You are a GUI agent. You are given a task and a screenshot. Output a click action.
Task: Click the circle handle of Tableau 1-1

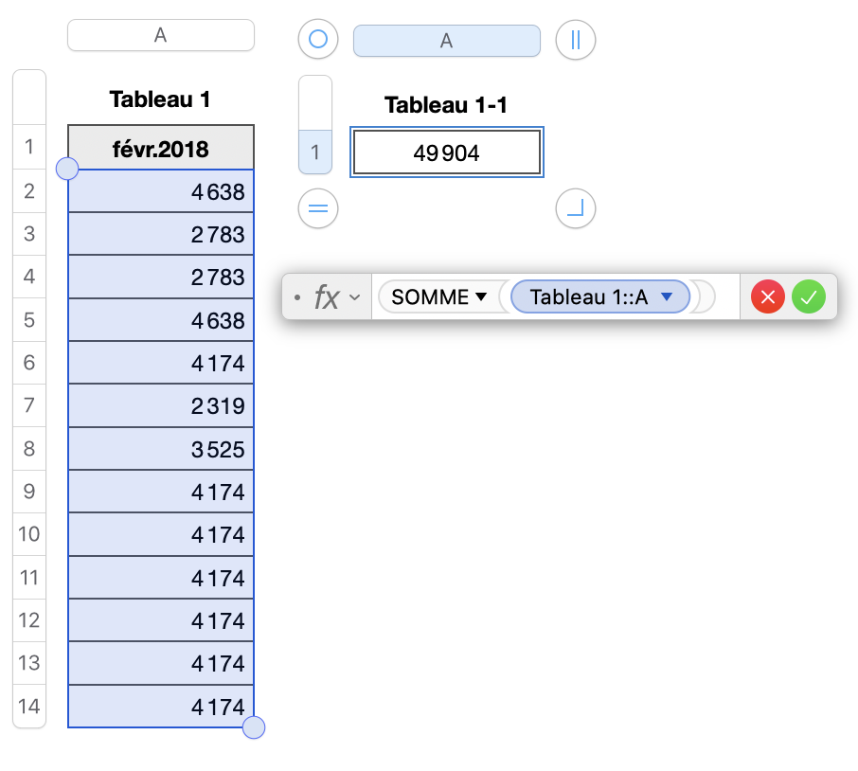click(318, 40)
